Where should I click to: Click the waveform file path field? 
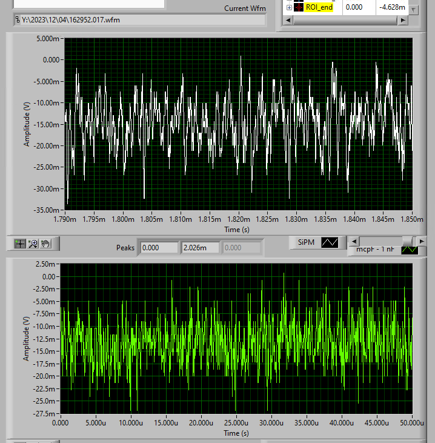[x=139, y=20]
